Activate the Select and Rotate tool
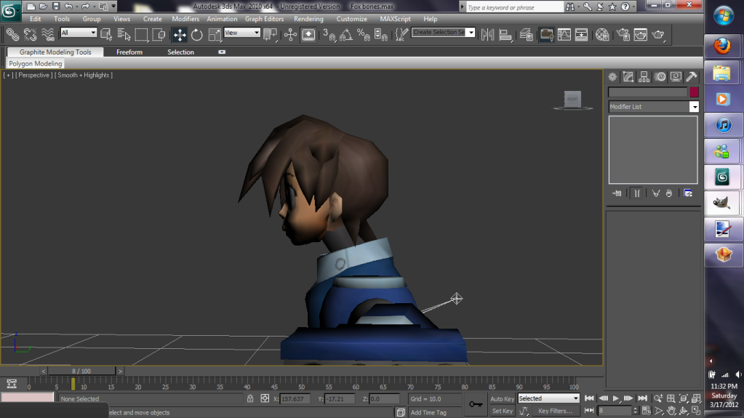This screenshot has width=744, height=418. pyautogui.click(x=196, y=35)
